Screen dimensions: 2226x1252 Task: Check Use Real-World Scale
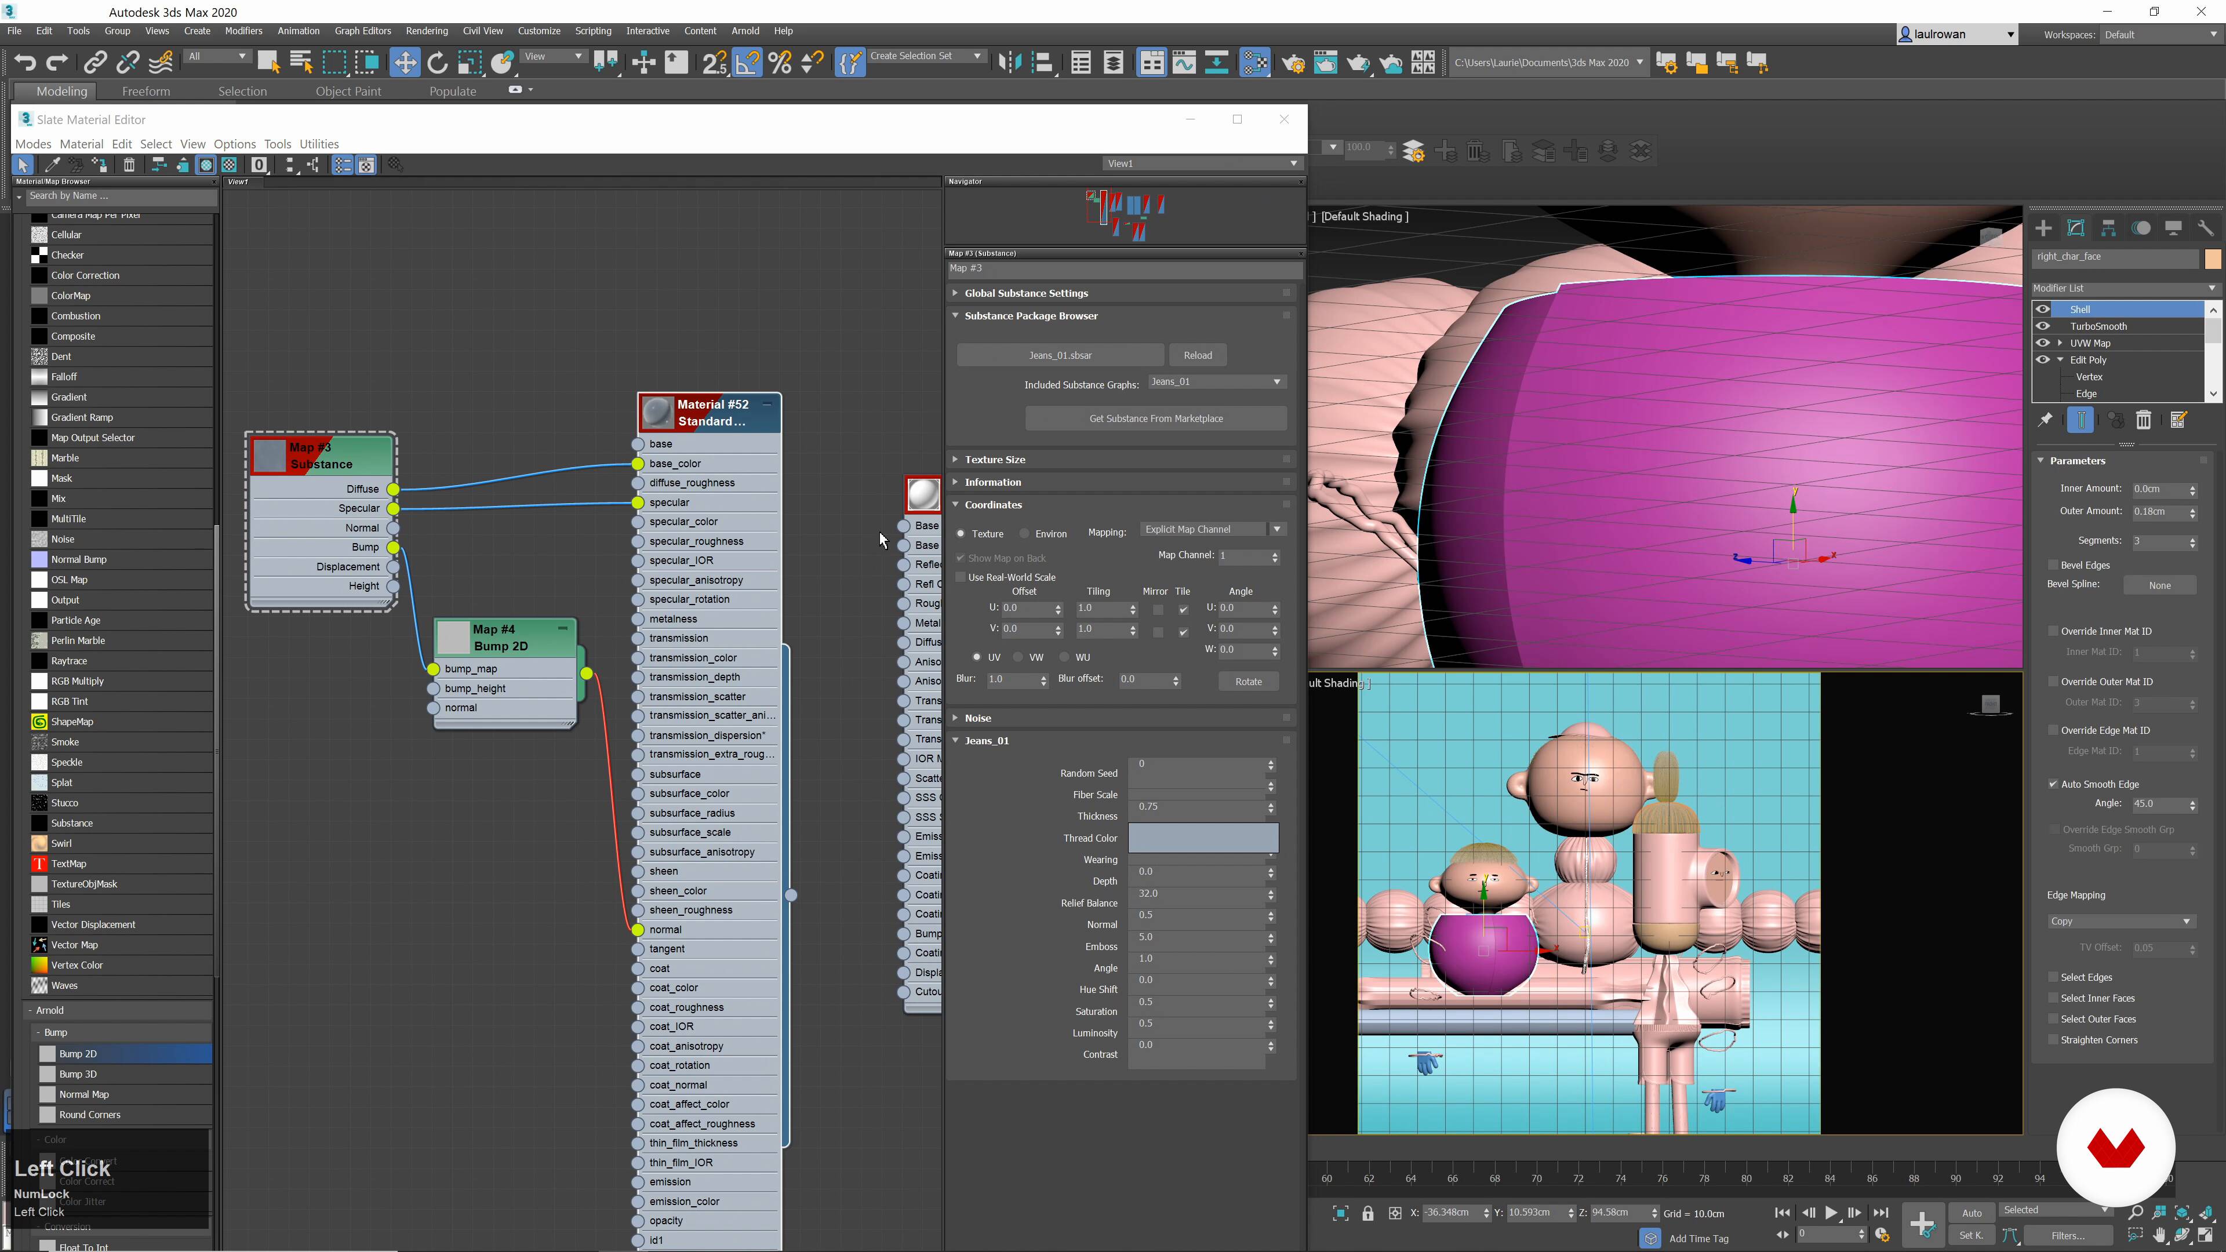[x=960, y=577]
